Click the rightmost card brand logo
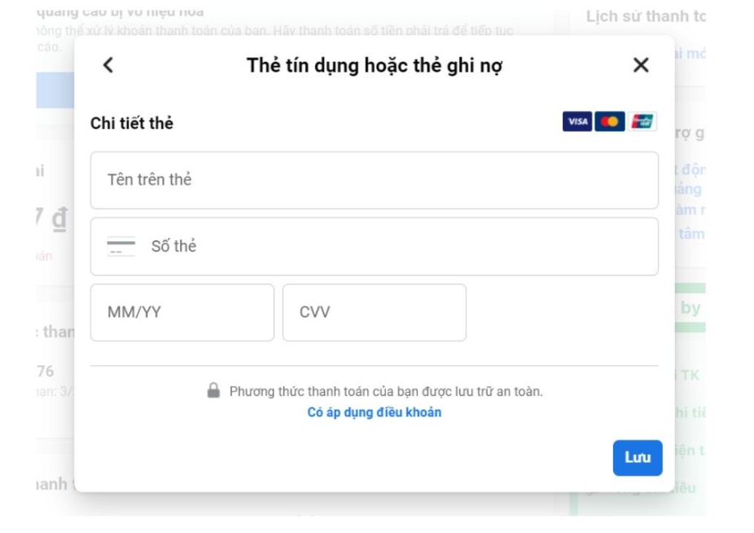The height and width of the screenshot is (533, 754). pyautogui.click(x=644, y=121)
